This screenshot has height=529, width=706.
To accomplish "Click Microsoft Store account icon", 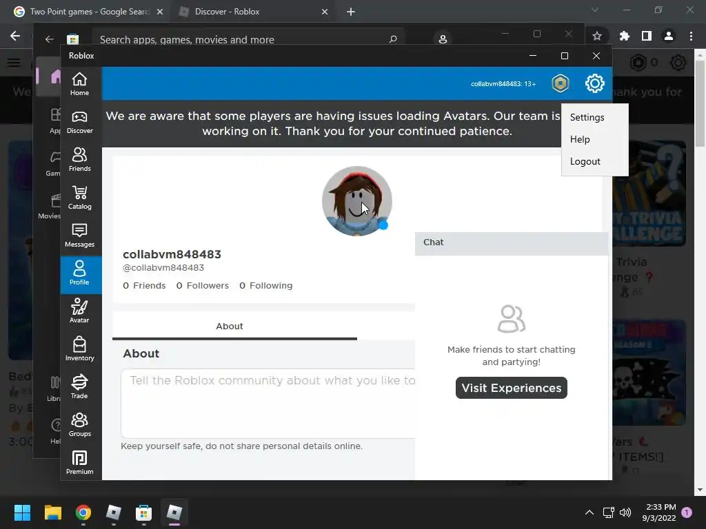I will click(x=443, y=39).
